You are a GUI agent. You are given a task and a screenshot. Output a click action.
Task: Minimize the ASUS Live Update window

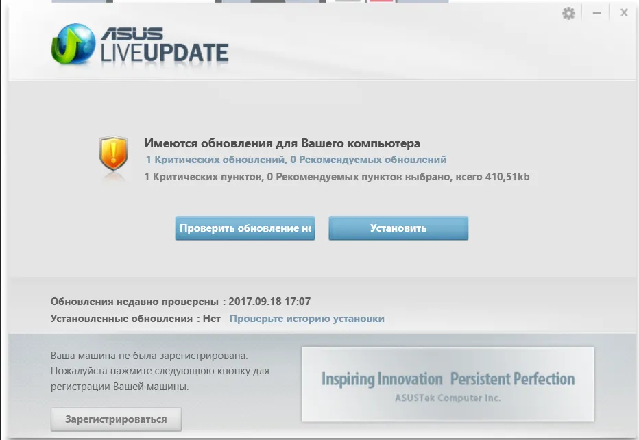(597, 13)
